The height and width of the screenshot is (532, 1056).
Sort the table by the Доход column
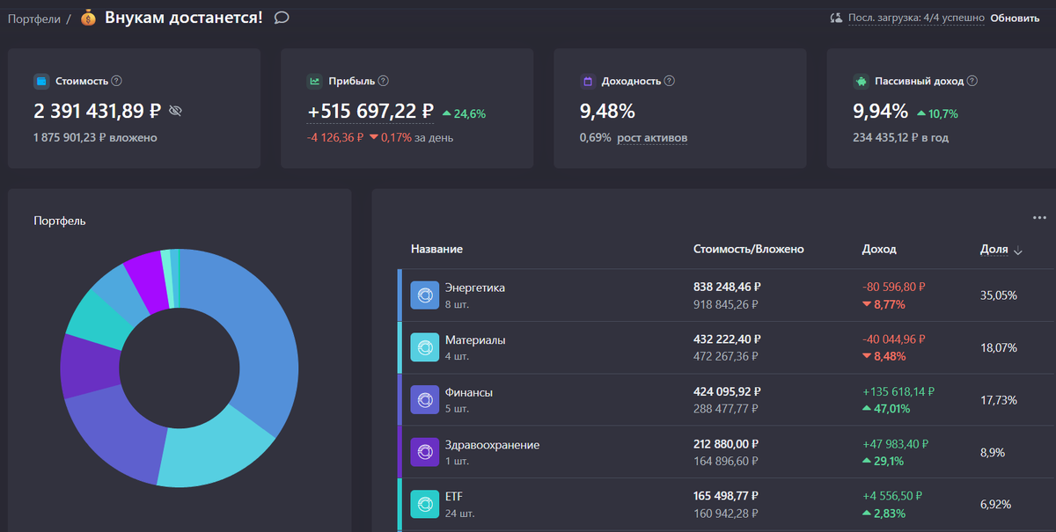(x=879, y=250)
